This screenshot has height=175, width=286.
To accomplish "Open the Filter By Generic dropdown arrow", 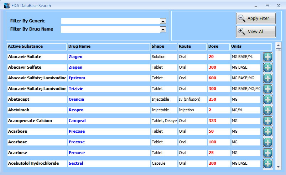I will coord(163,21).
